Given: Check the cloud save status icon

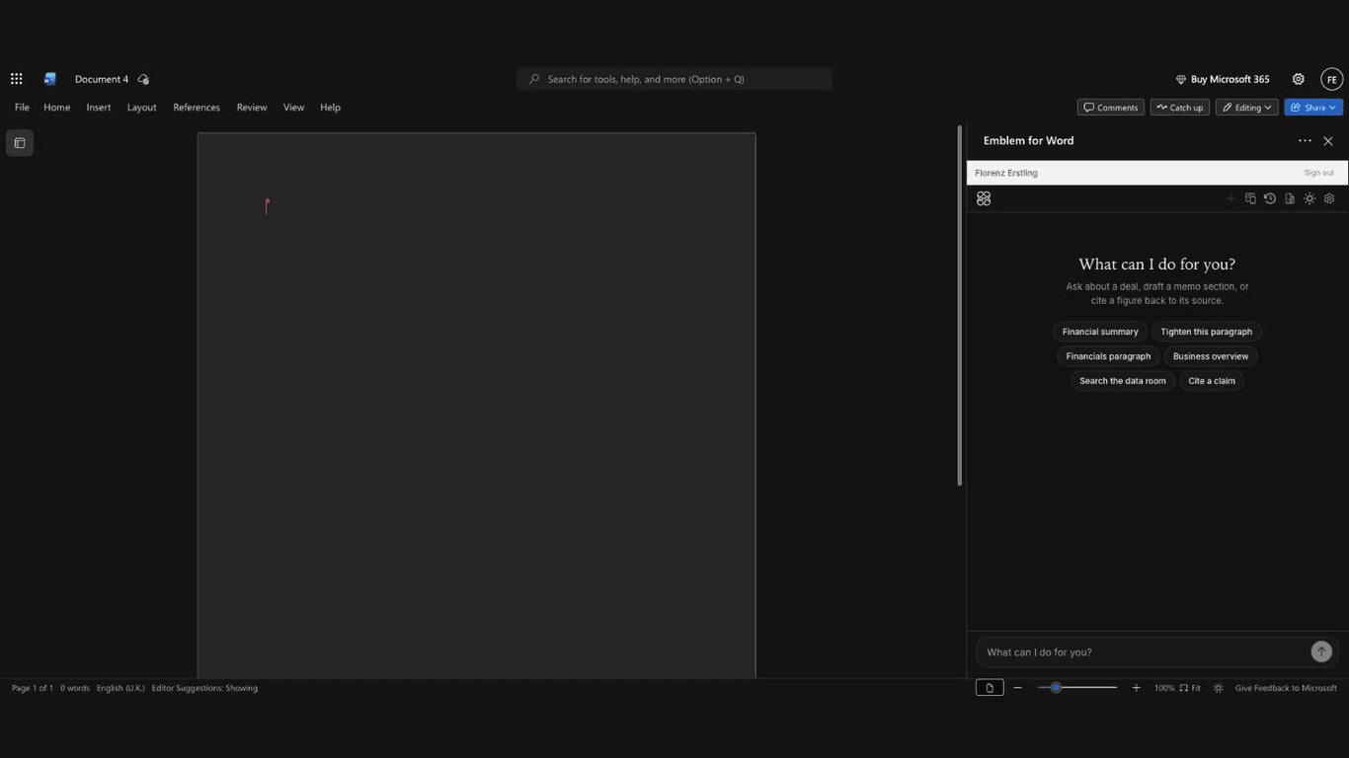Looking at the screenshot, I should point(143,79).
